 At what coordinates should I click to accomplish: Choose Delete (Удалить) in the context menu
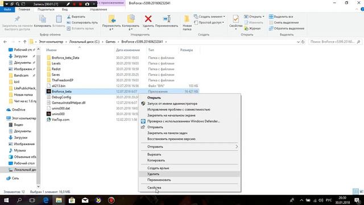point(189,174)
